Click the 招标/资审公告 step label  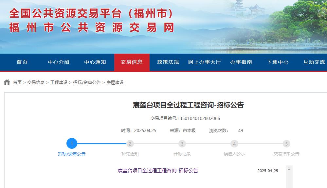coord(72,154)
